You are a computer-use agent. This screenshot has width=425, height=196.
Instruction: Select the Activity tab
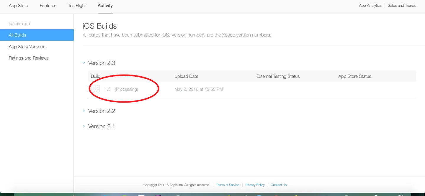click(x=105, y=6)
